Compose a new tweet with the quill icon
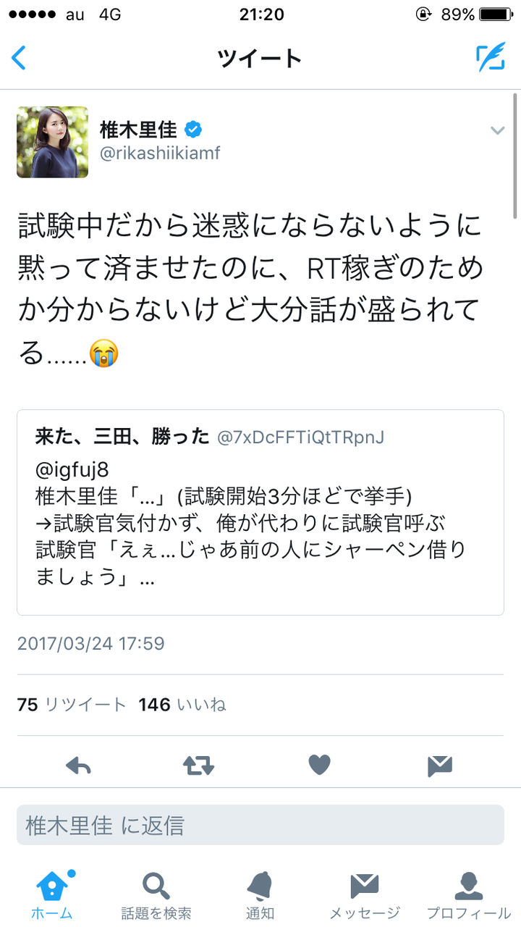 pos(491,58)
